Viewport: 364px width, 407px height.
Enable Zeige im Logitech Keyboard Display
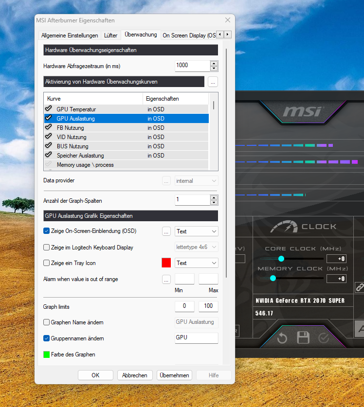47,248
